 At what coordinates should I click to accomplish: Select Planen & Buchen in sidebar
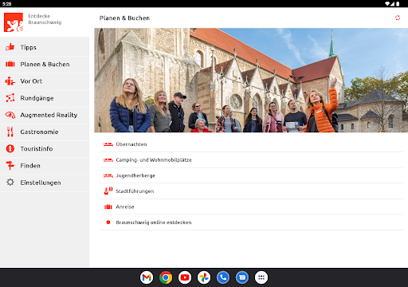[45, 65]
